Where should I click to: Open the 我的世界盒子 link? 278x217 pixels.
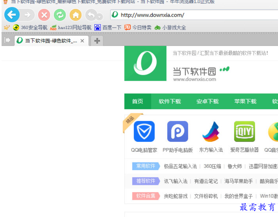click(239, 196)
